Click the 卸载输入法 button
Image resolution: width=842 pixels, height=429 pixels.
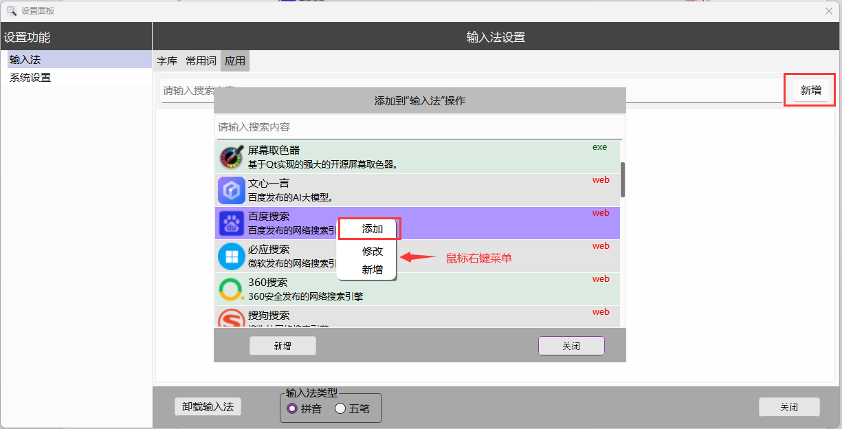click(208, 406)
